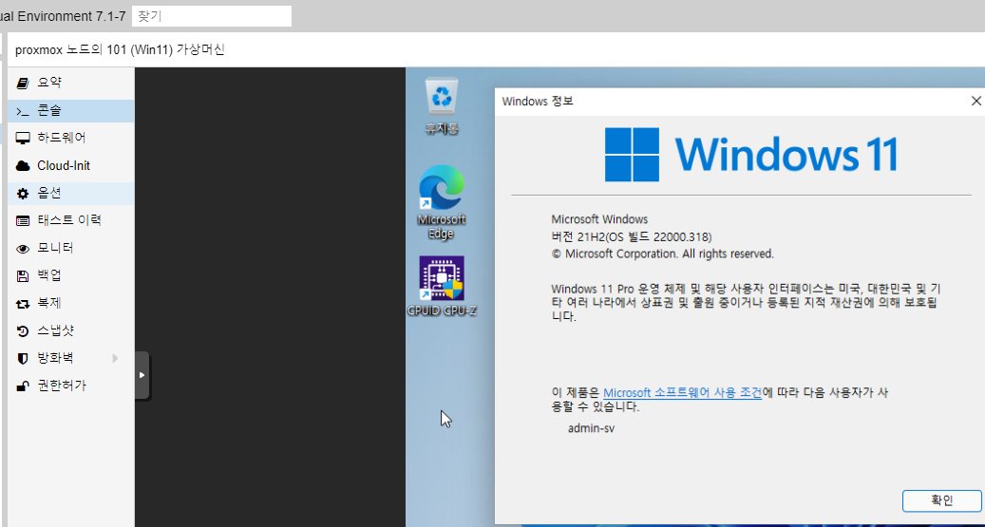985x527 pixels.
Task: Expand the 방화벽 submenu arrow
Action: (x=115, y=358)
